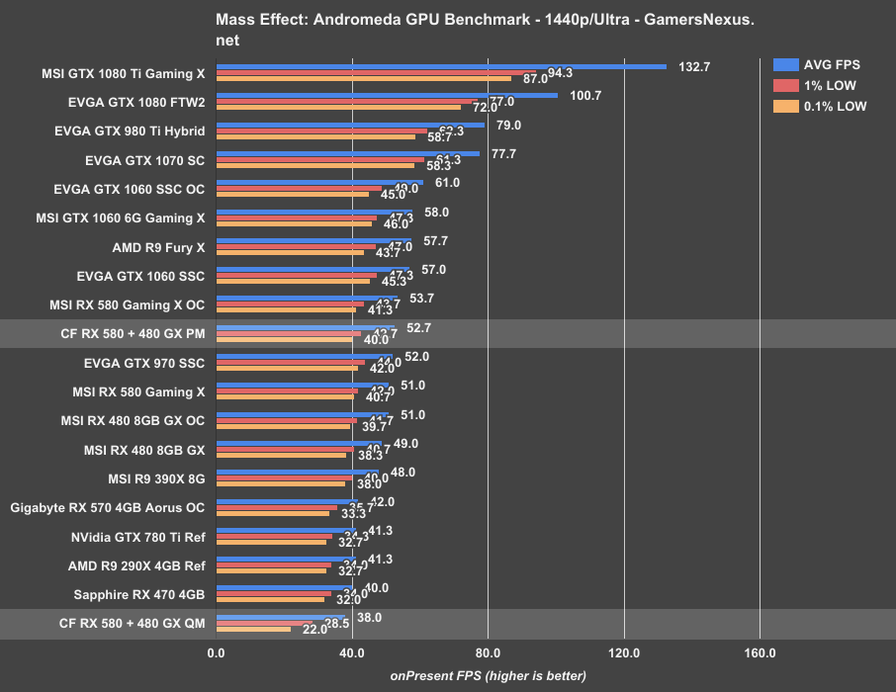Viewport: 896px width, 692px height.
Task: Click the onPresent FPS axis title
Action: point(488,676)
